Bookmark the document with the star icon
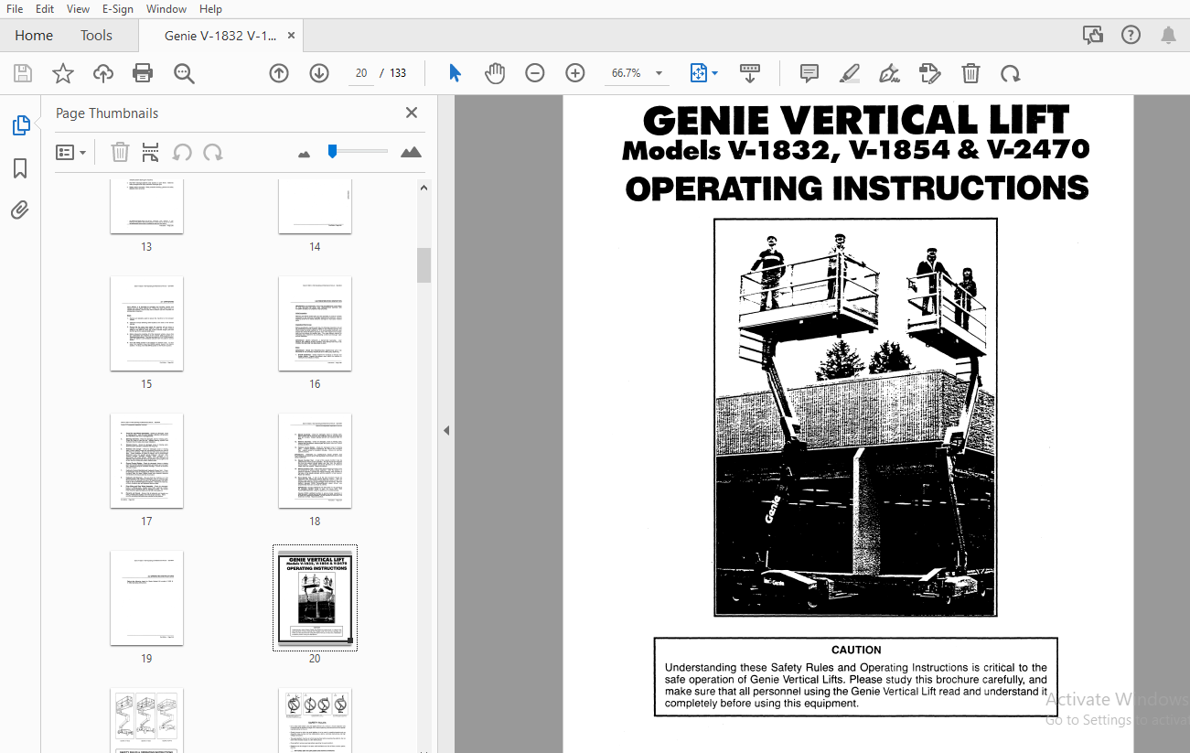Screen dimensions: 1190x753 [63, 73]
